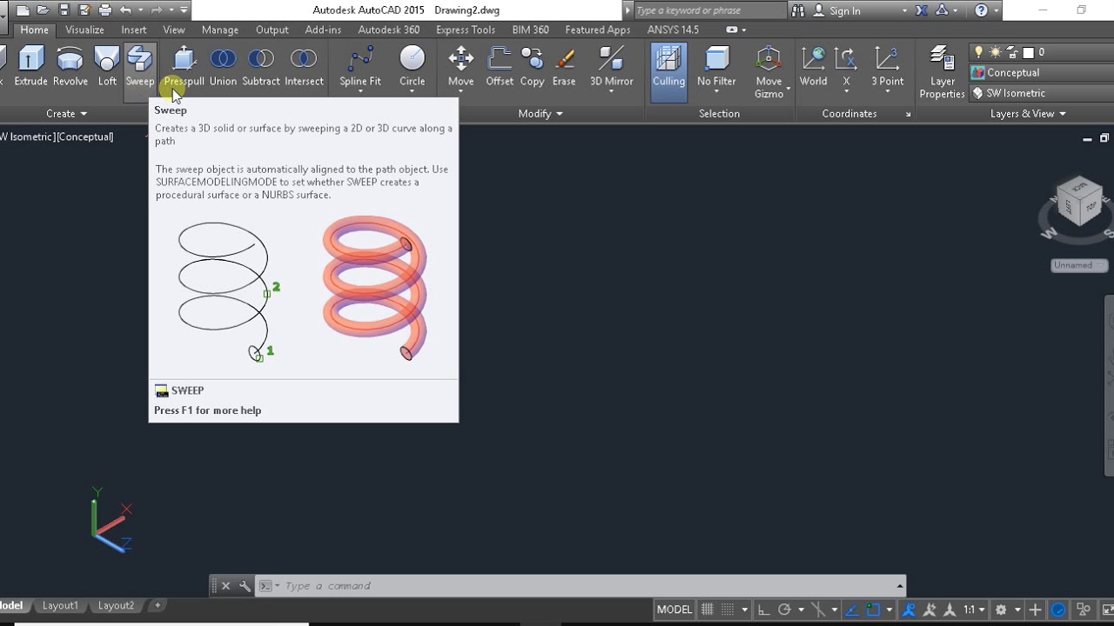This screenshot has width=1114, height=626.
Task: Click the Move Gizmo icon
Action: tap(768, 61)
